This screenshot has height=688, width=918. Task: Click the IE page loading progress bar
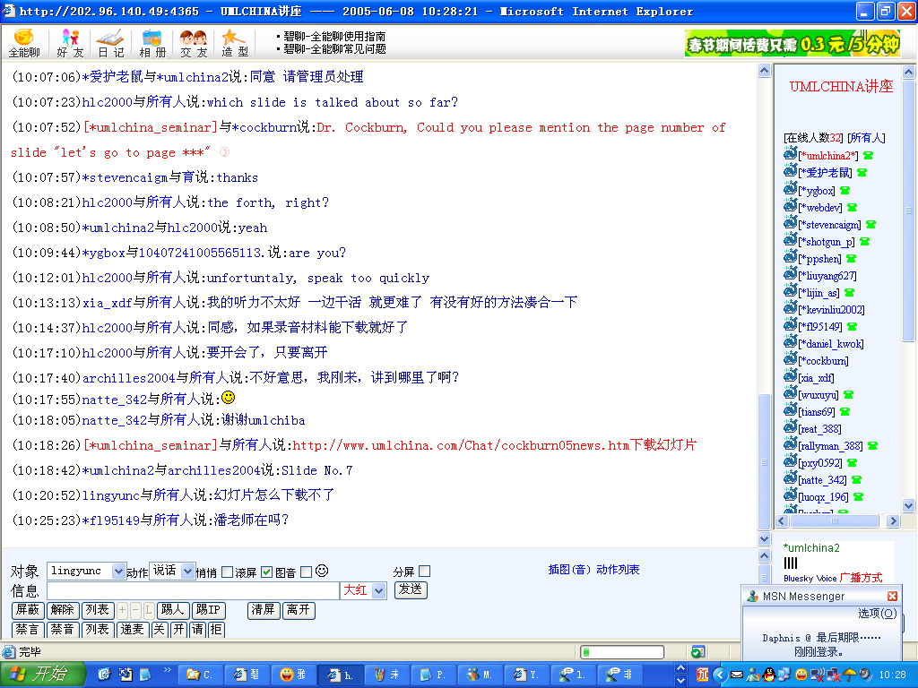click(x=622, y=652)
